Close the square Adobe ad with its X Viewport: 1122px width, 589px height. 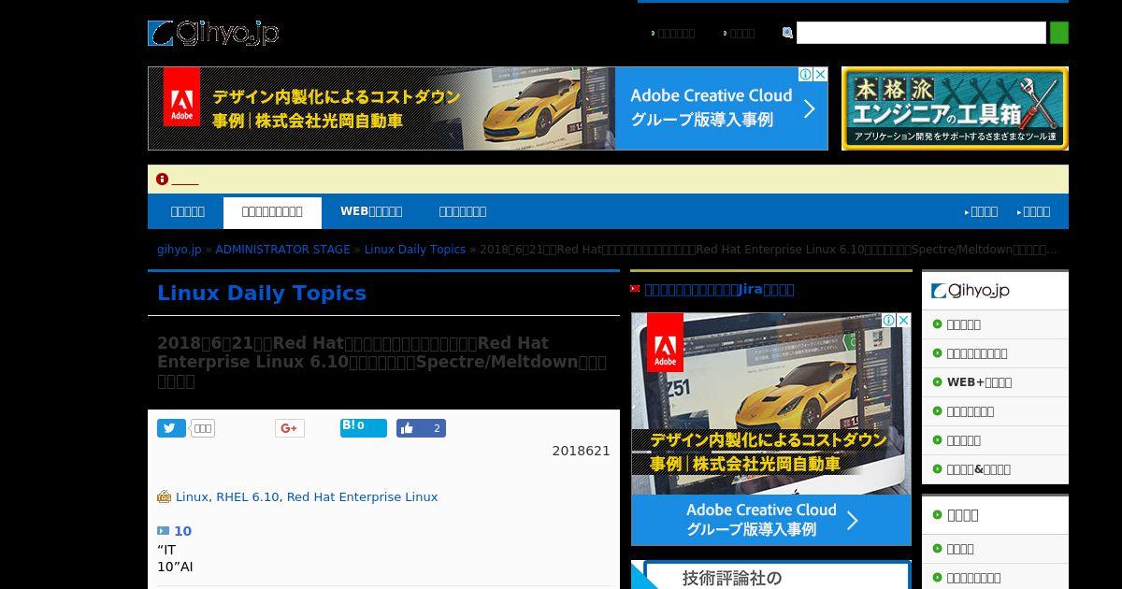coord(904,320)
